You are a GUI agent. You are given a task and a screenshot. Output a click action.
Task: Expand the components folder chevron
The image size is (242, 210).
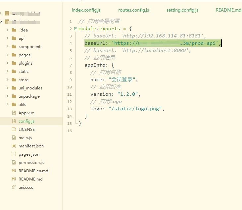coord(7,46)
